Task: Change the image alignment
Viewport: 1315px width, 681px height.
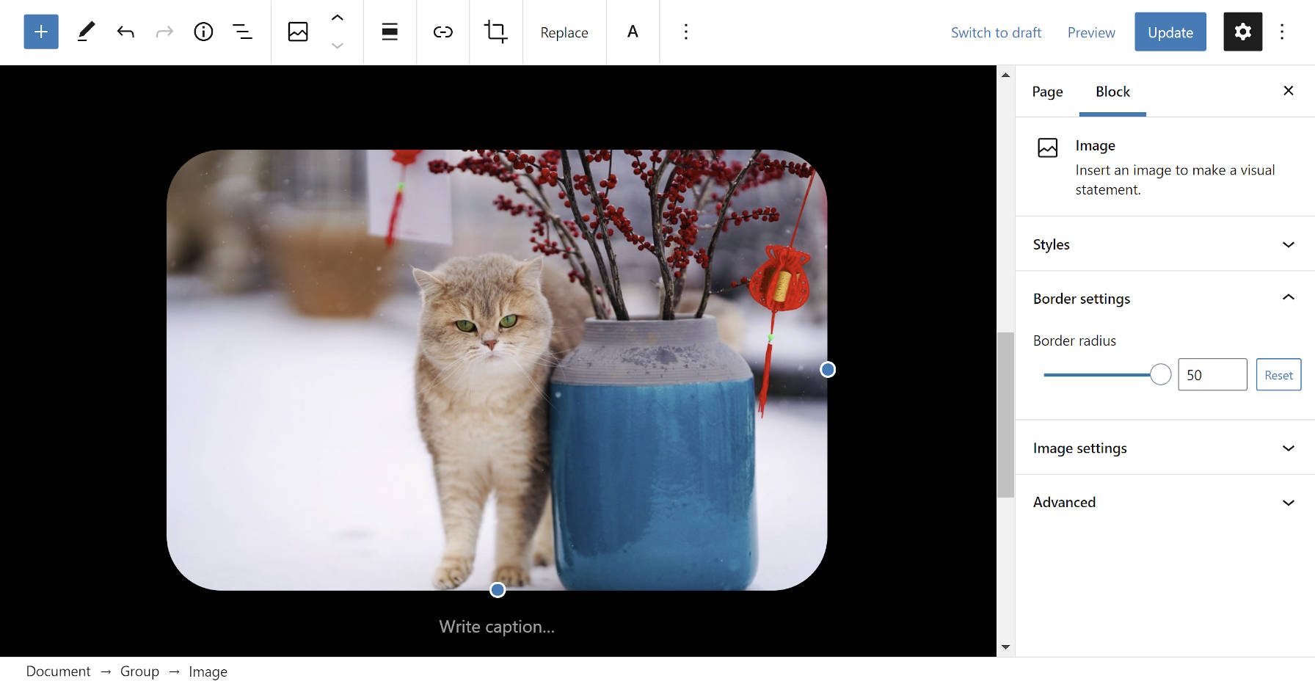Action: click(390, 32)
